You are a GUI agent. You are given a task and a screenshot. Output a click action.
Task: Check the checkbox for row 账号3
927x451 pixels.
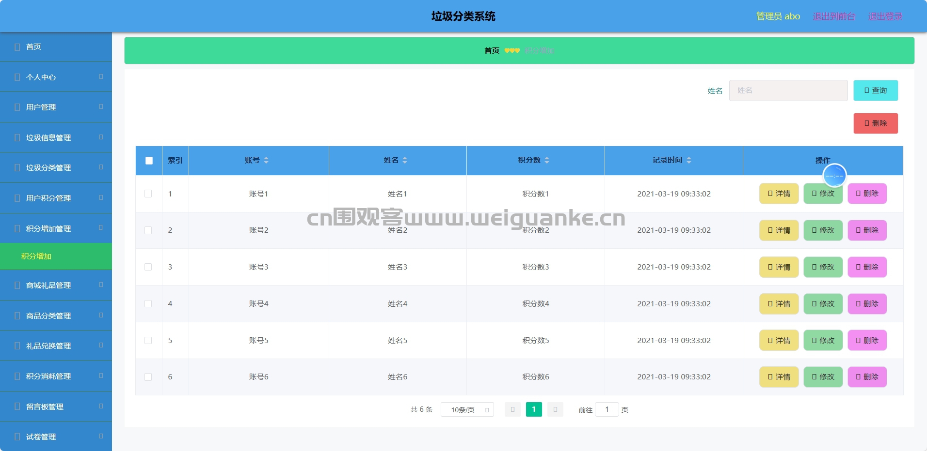pos(148,267)
